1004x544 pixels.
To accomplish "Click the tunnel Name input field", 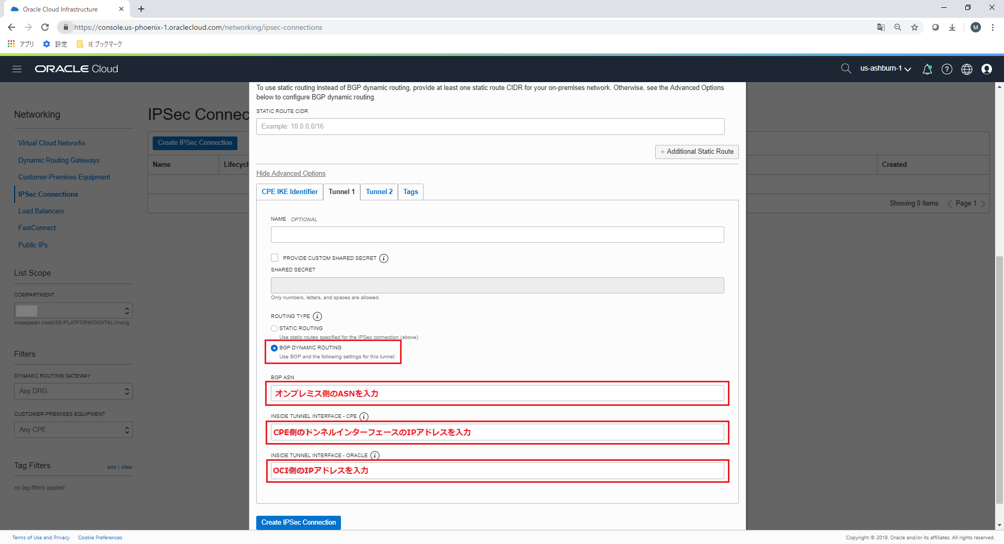I will click(497, 235).
